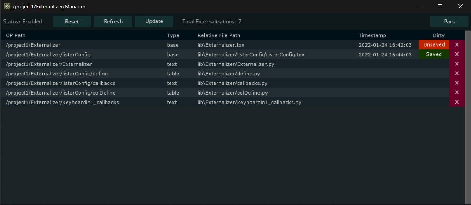Open the Pars button
The height and width of the screenshot is (205, 471).
pyautogui.click(x=449, y=22)
